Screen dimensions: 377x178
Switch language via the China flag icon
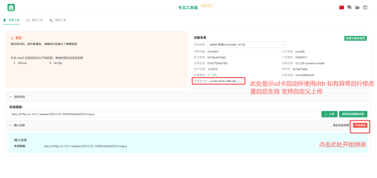[341, 8]
